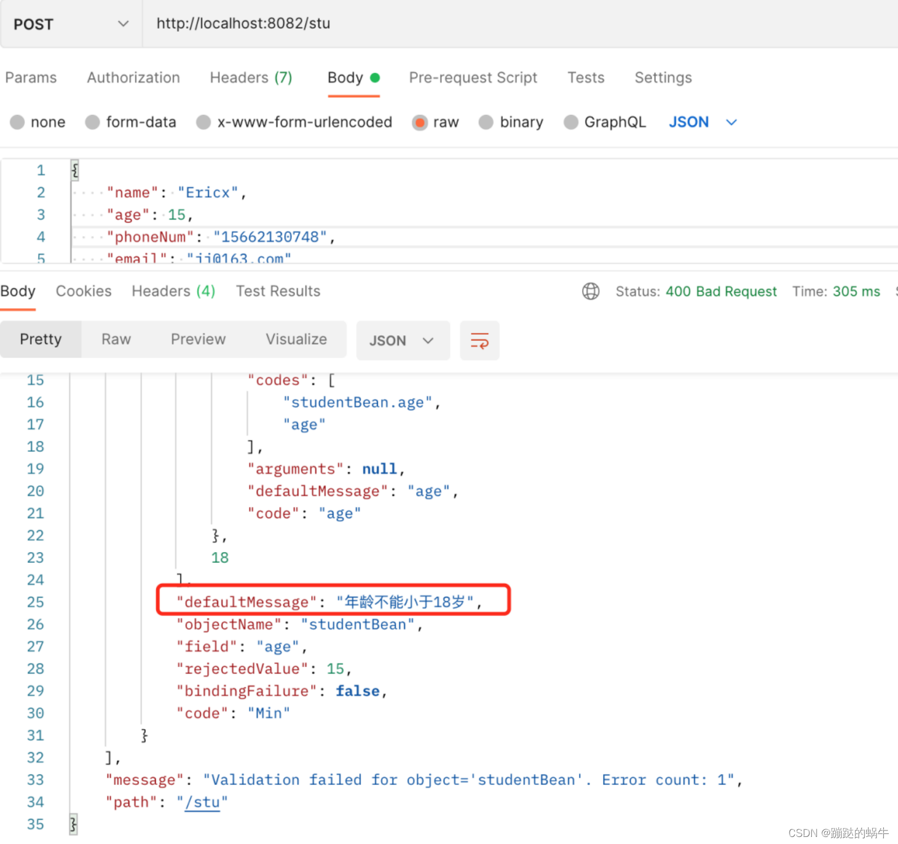Open the response JSON format dropdown
Image resolution: width=898 pixels, height=844 pixels.
pos(403,341)
